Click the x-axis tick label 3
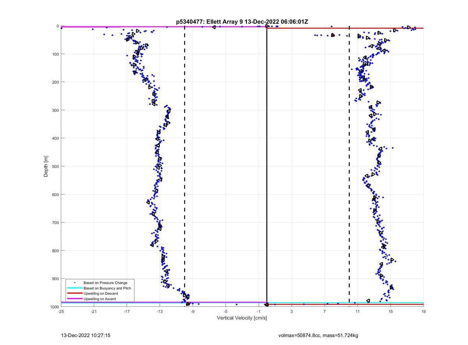Viewport: 468px width, 345px height. (292, 312)
